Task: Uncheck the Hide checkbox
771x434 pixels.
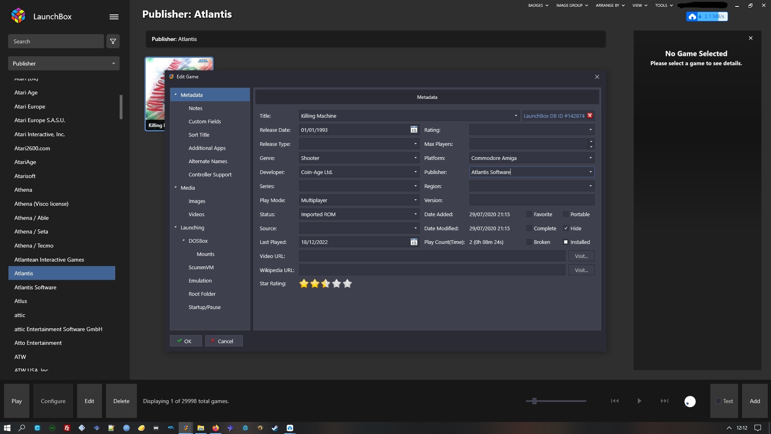Action: (x=566, y=228)
